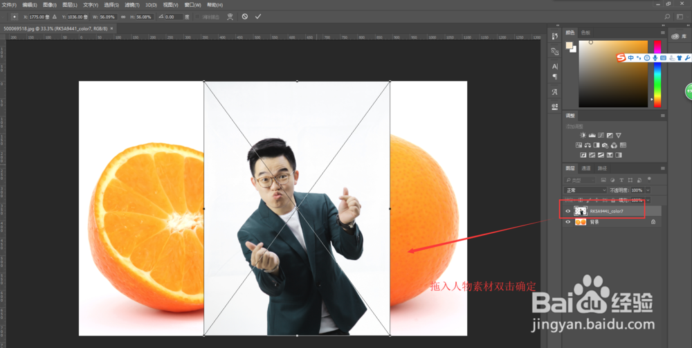Viewport: 692px width, 348px height.
Task: Open the 窗口(W) menu
Action: tap(192, 5)
